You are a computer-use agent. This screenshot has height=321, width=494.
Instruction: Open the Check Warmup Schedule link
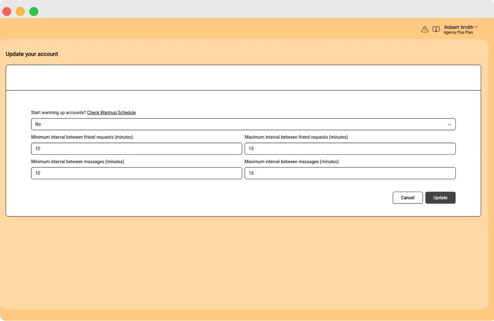(111, 112)
